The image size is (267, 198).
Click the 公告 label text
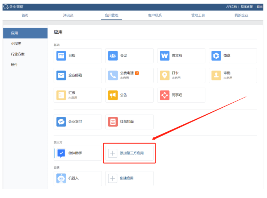click(124, 95)
